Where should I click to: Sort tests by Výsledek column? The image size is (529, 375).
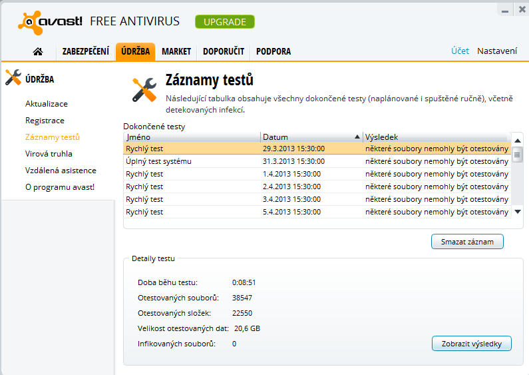tap(436, 137)
